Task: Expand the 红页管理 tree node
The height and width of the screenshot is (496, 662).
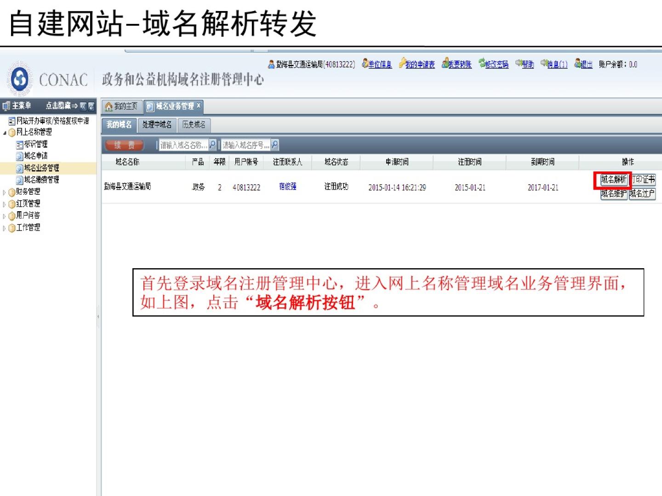Action: 5,204
